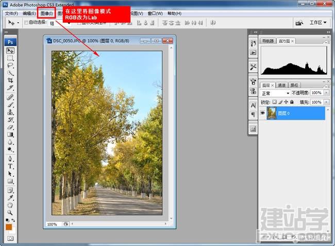Open the Clone Source dock icon
The height and width of the screenshot is (246, 335).
point(253,91)
